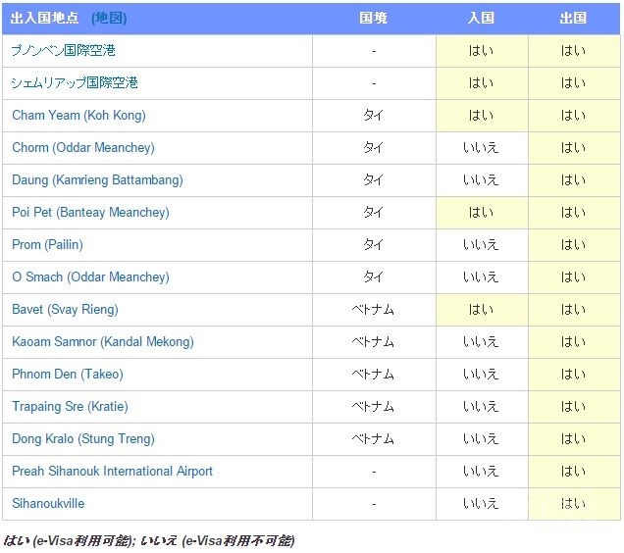Click the Sihanoukville link
624x553 pixels.
click(x=48, y=504)
